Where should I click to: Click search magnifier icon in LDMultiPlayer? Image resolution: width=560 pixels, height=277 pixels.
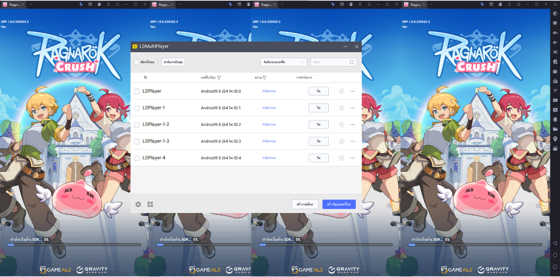pos(352,62)
